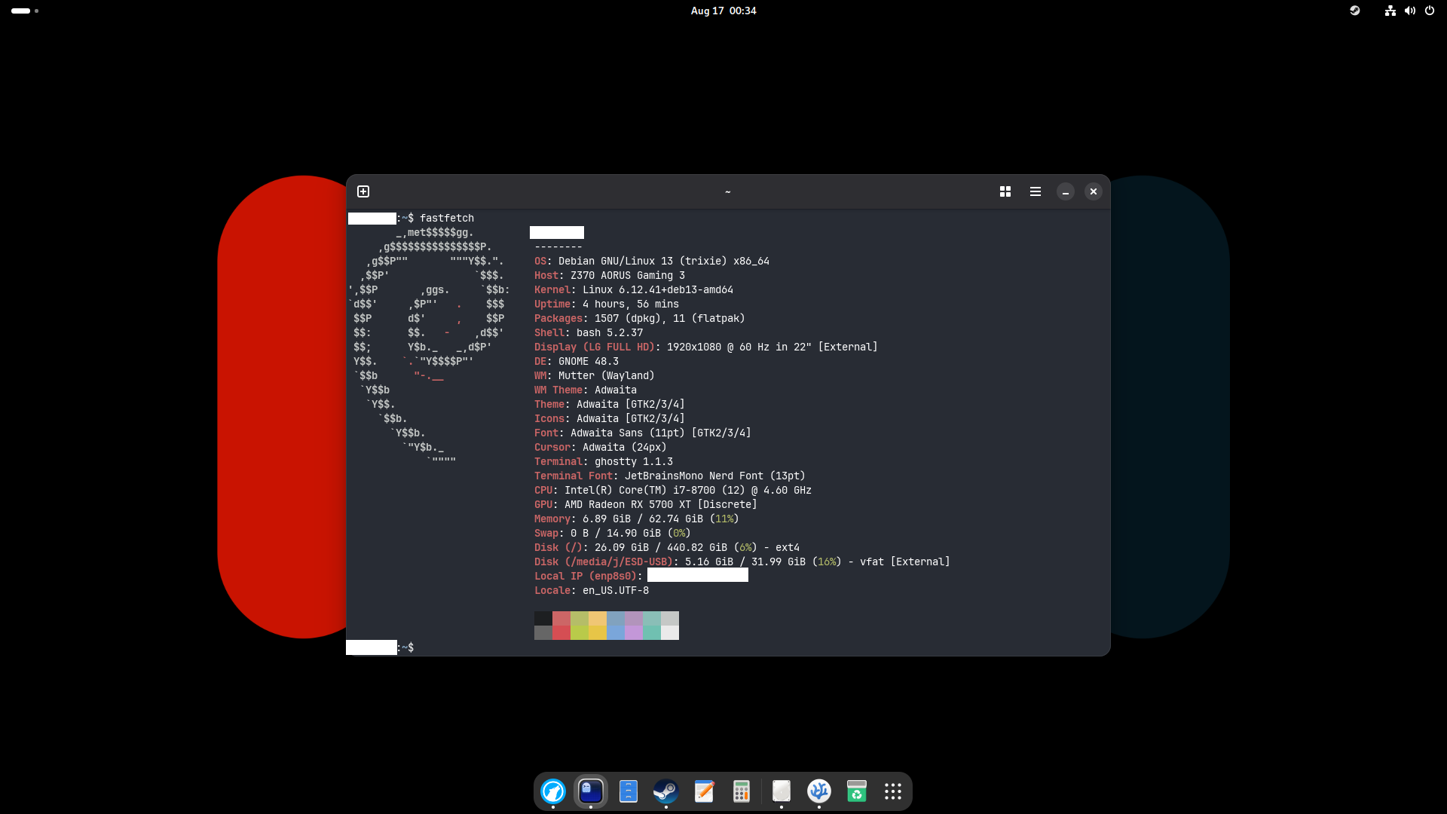Open the Steam tray icon in top bar

pyautogui.click(x=1355, y=11)
